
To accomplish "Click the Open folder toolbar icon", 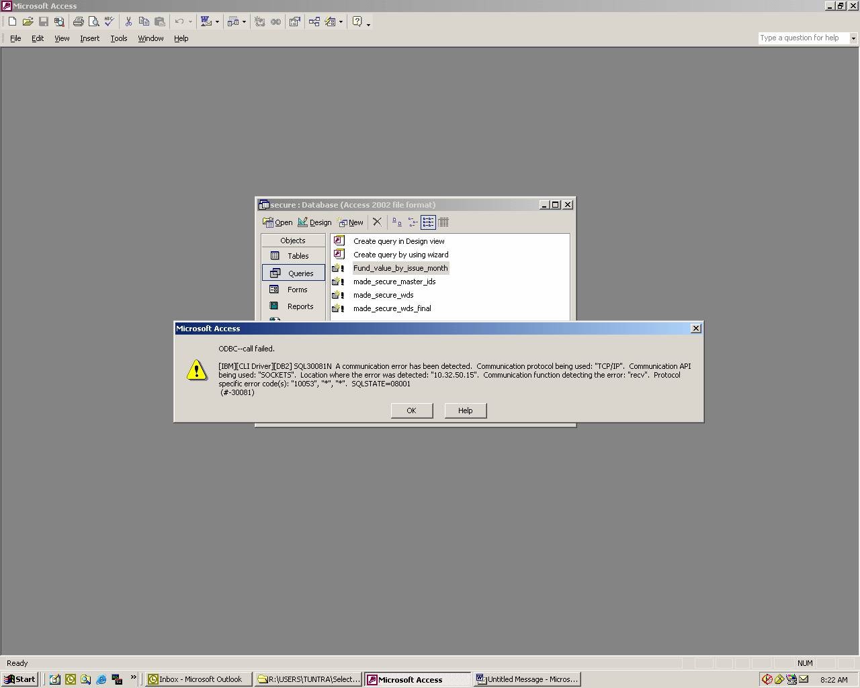I will (x=28, y=21).
